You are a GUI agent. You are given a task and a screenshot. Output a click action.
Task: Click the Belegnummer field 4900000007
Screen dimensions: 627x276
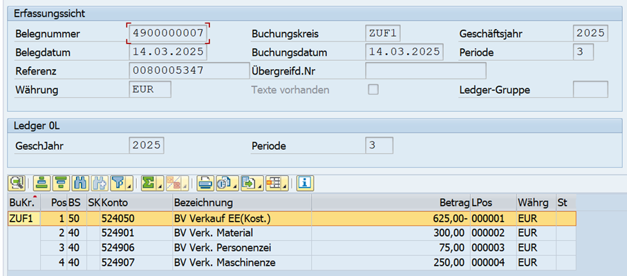click(169, 34)
